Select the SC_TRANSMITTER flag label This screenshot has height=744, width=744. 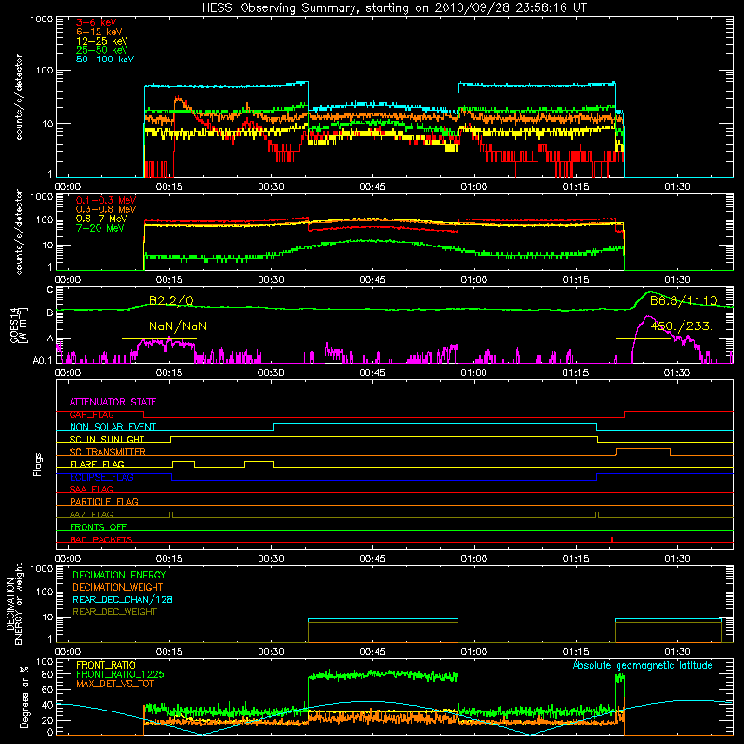pyautogui.click(x=108, y=452)
